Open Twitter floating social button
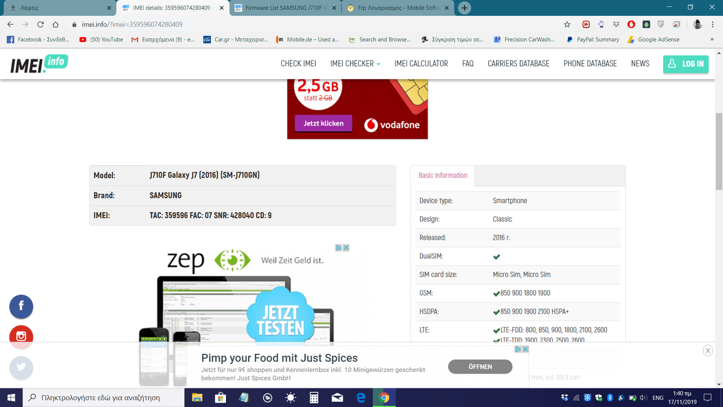The width and height of the screenshot is (723, 407). (x=21, y=367)
